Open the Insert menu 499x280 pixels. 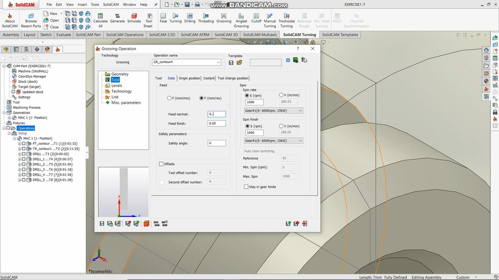click(82, 5)
